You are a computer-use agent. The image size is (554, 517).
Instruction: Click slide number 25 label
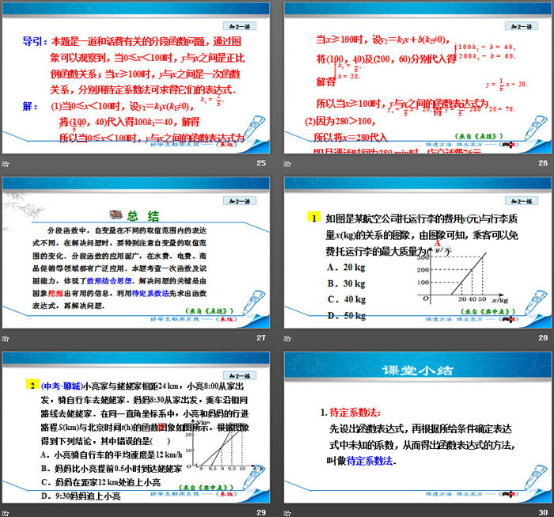(261, 163)
